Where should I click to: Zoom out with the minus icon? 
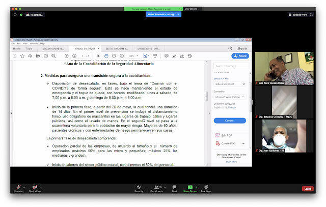[x=114, y=56]
